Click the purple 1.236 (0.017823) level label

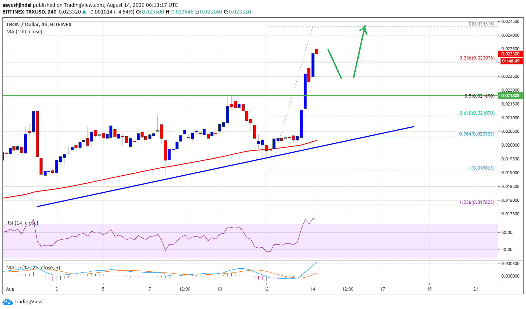477,202
